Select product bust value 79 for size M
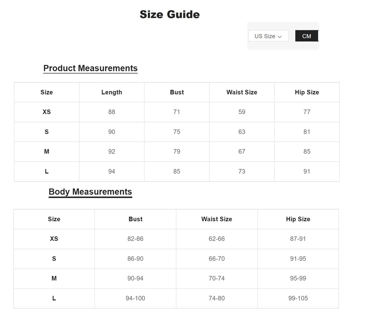The width and height of the screenshot is (386, 326). click(x=177, y=152)
